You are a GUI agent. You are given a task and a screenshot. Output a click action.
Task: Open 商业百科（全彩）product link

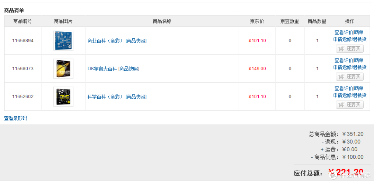pos(105,41)
